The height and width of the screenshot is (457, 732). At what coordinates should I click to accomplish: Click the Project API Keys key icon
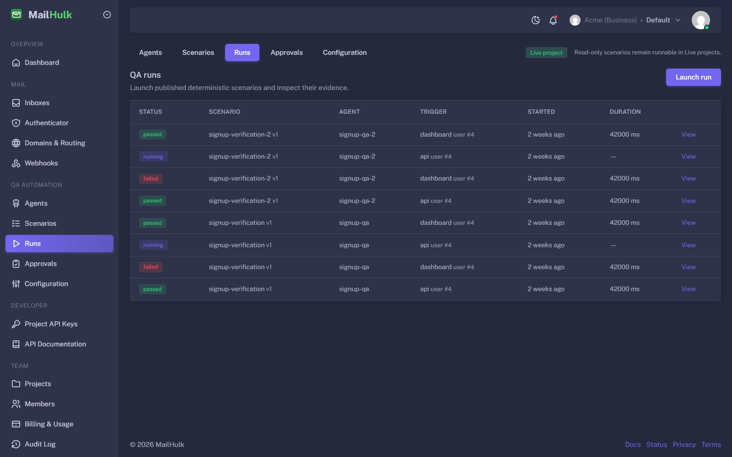coord(16,324)
